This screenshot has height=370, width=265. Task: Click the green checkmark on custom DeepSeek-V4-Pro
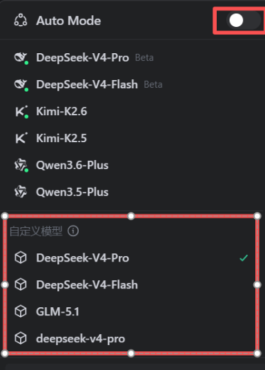[244, 258]
